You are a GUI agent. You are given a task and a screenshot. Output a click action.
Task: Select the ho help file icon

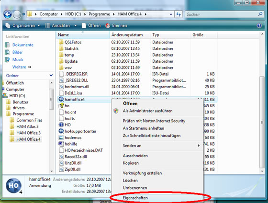(61, 106)
